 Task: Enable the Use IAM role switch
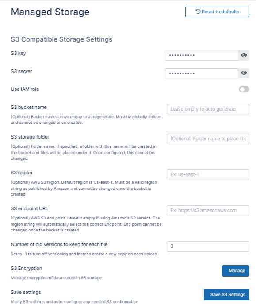(244, 89)
